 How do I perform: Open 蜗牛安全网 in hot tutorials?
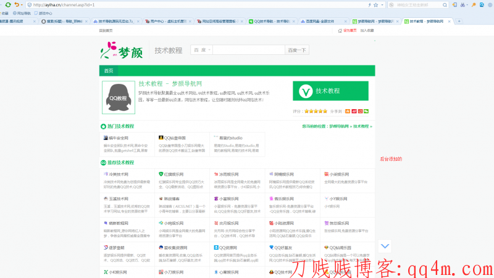(x=119, y=138)
